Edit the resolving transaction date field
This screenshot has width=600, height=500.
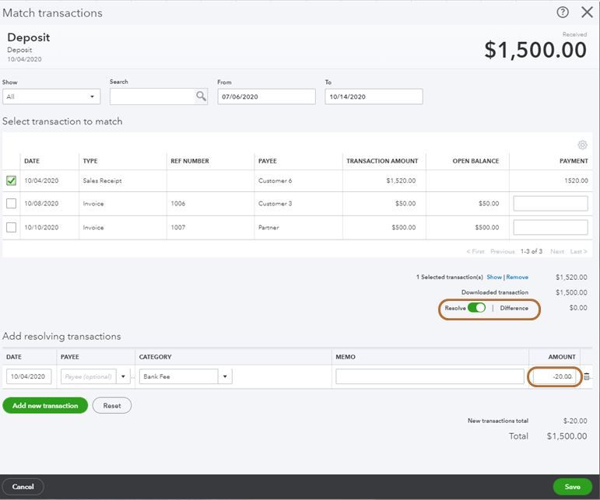pyautogui.click(x=29, y=376)
